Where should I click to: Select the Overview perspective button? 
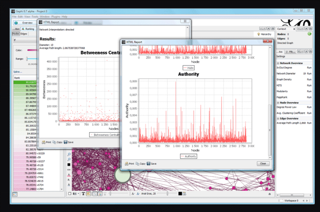click(24, 23)
